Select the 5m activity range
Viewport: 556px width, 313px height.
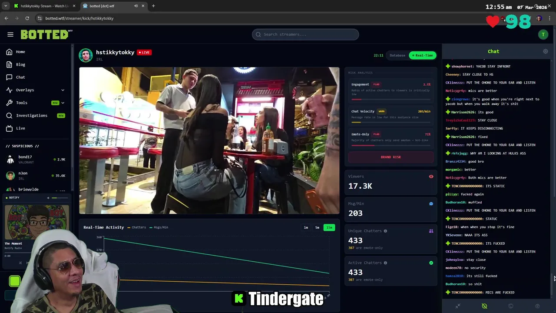[x=317, y=227]
